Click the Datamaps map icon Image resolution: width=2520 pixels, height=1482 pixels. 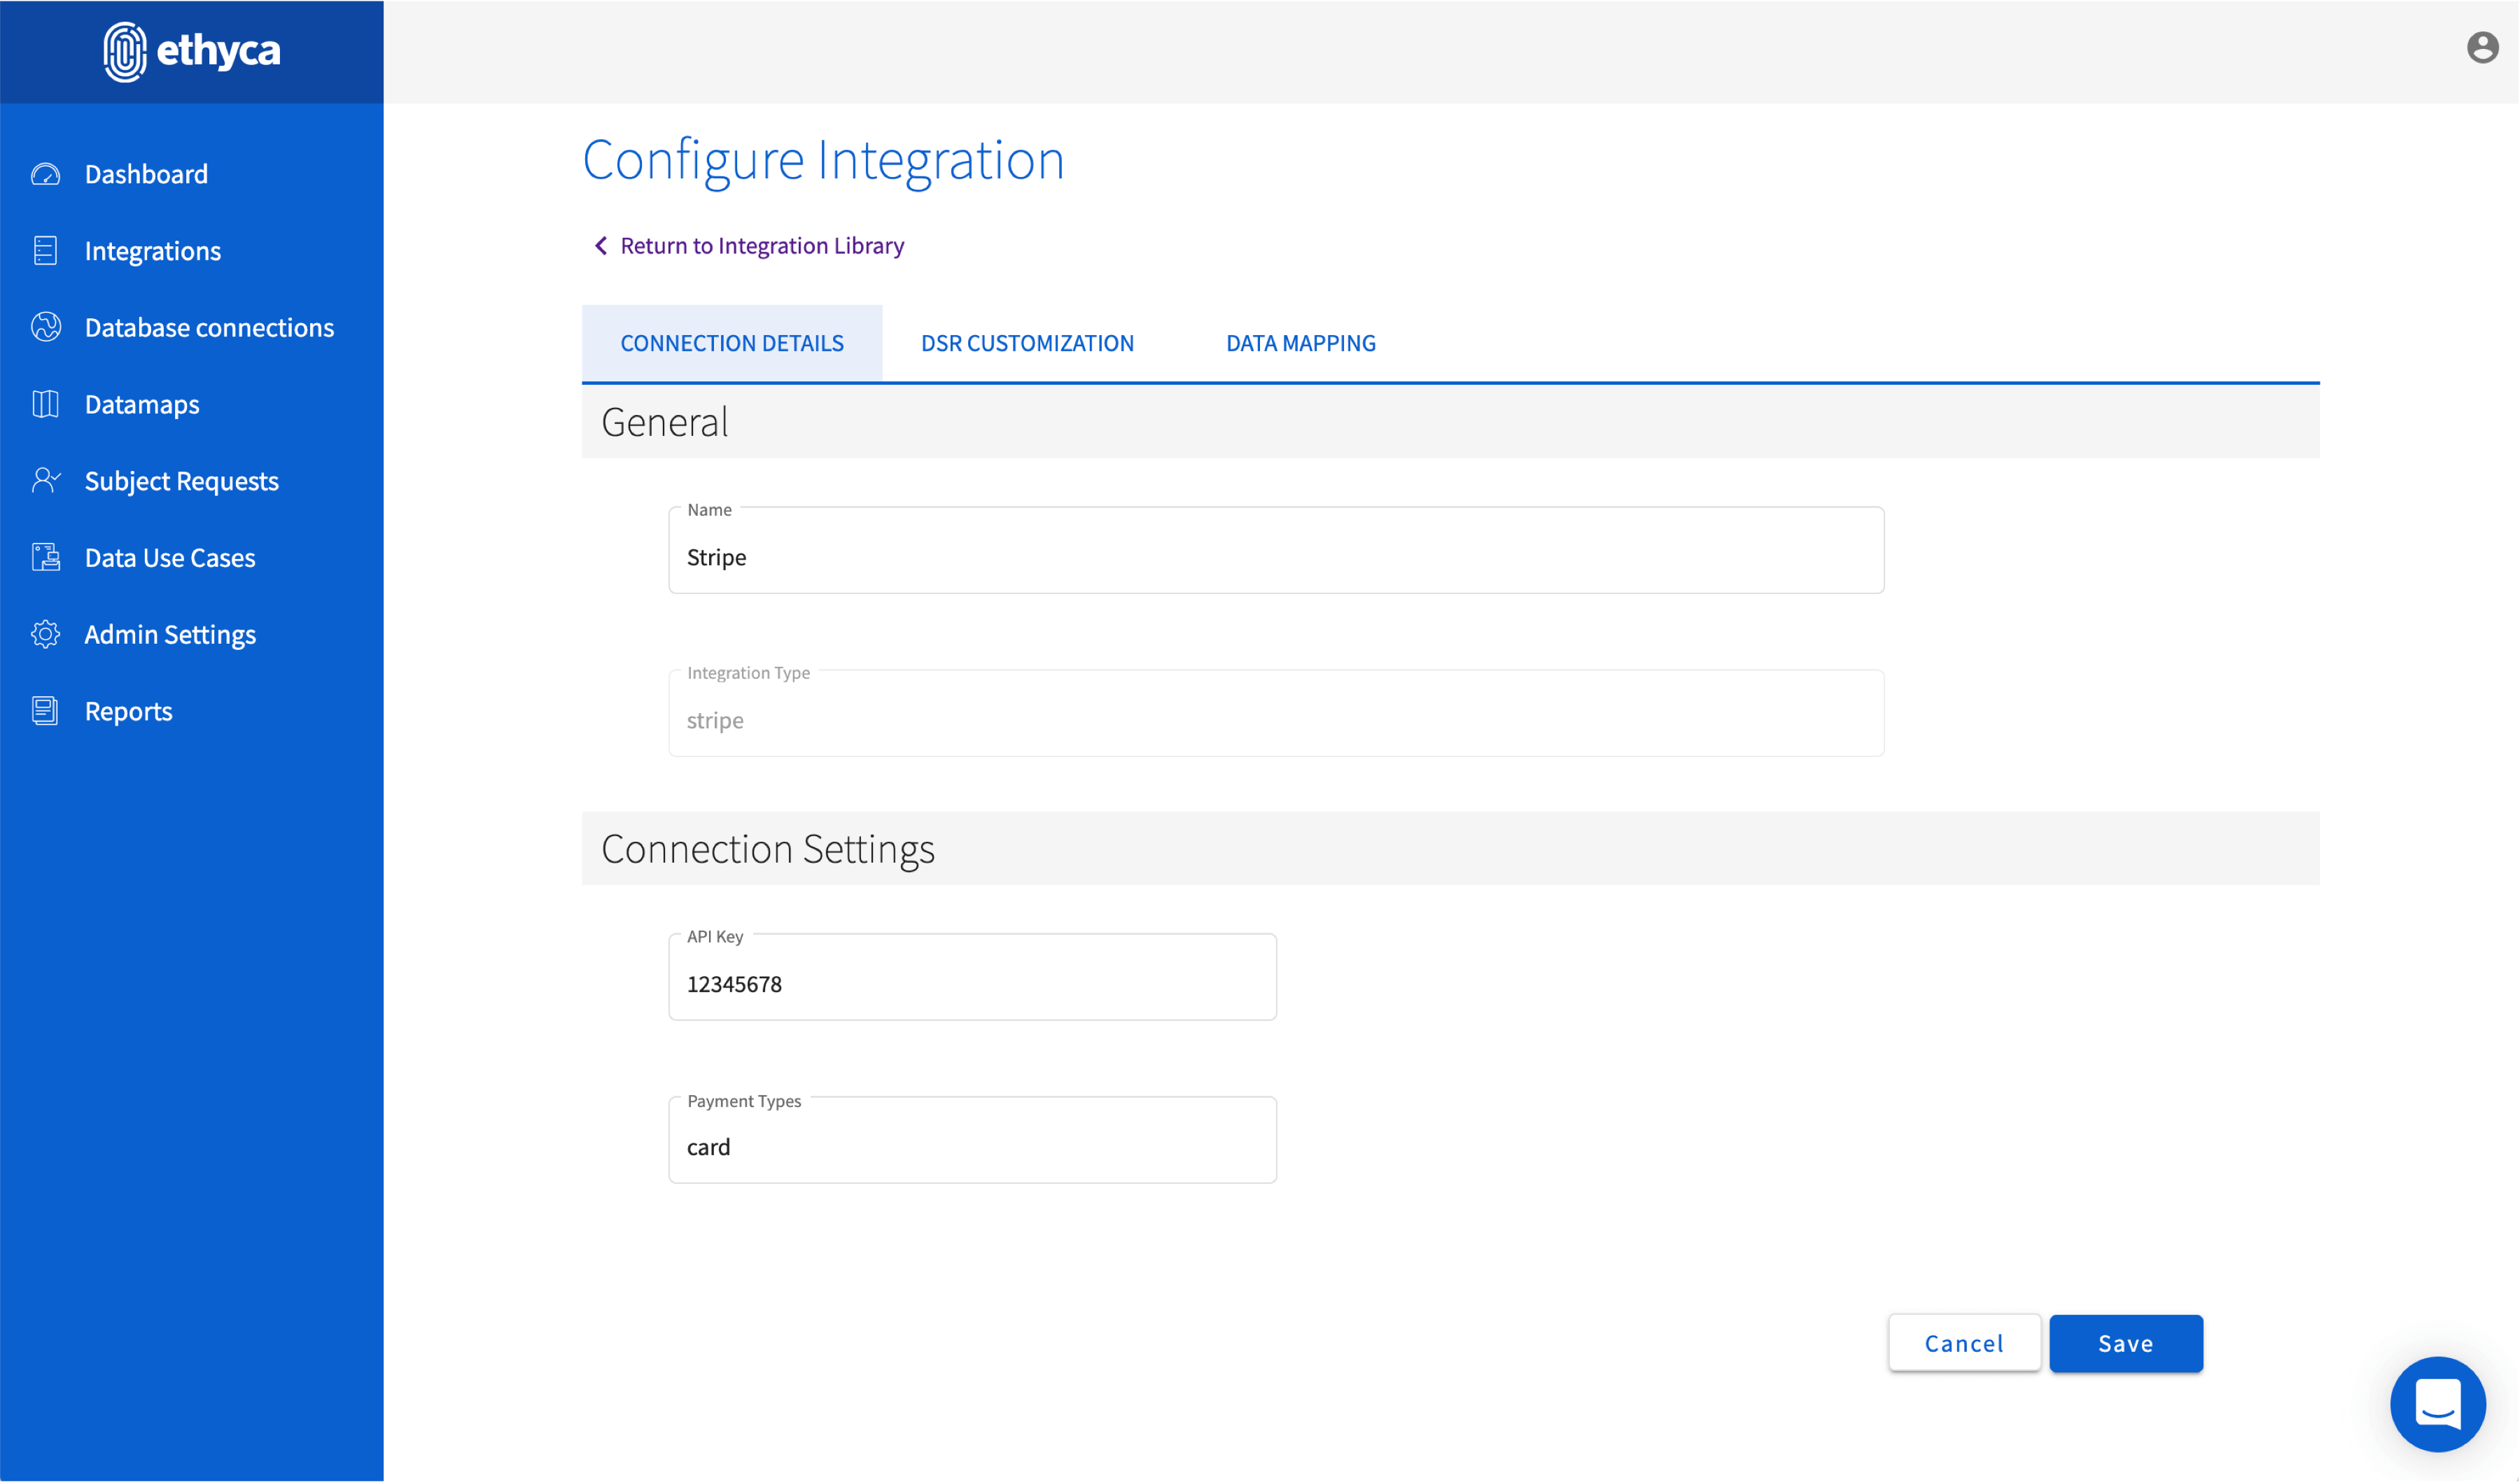pos(46,404)
